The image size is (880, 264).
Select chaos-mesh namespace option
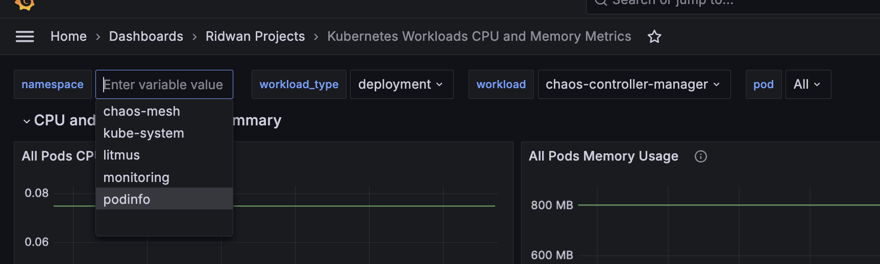164,111
